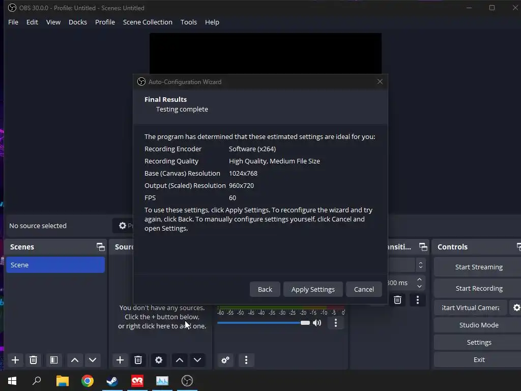521x391 pixels.
Task: Mute audio with speaker icon
Action: (x=317, y=323)
